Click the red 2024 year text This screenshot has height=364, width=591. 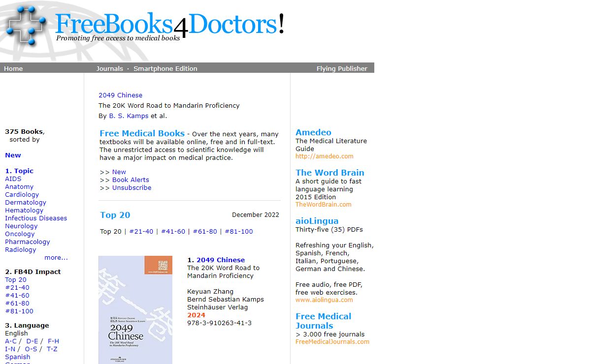point(196,315)
